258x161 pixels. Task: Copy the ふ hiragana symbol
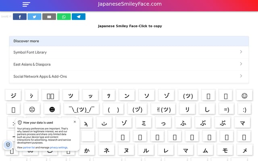point(183,123)
